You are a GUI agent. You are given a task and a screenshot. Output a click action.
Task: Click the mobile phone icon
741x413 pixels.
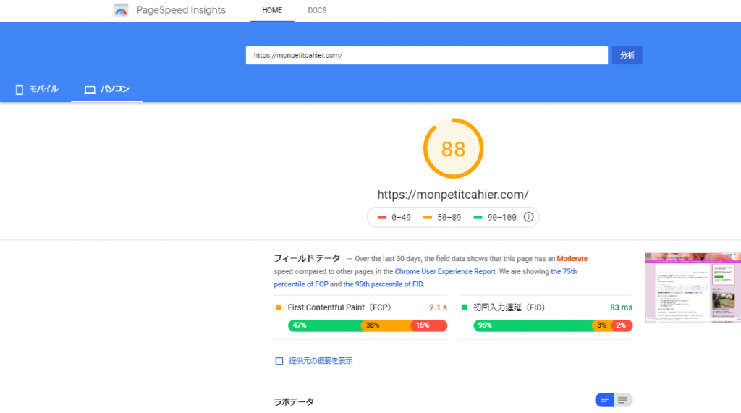click(x=20, y=90)
